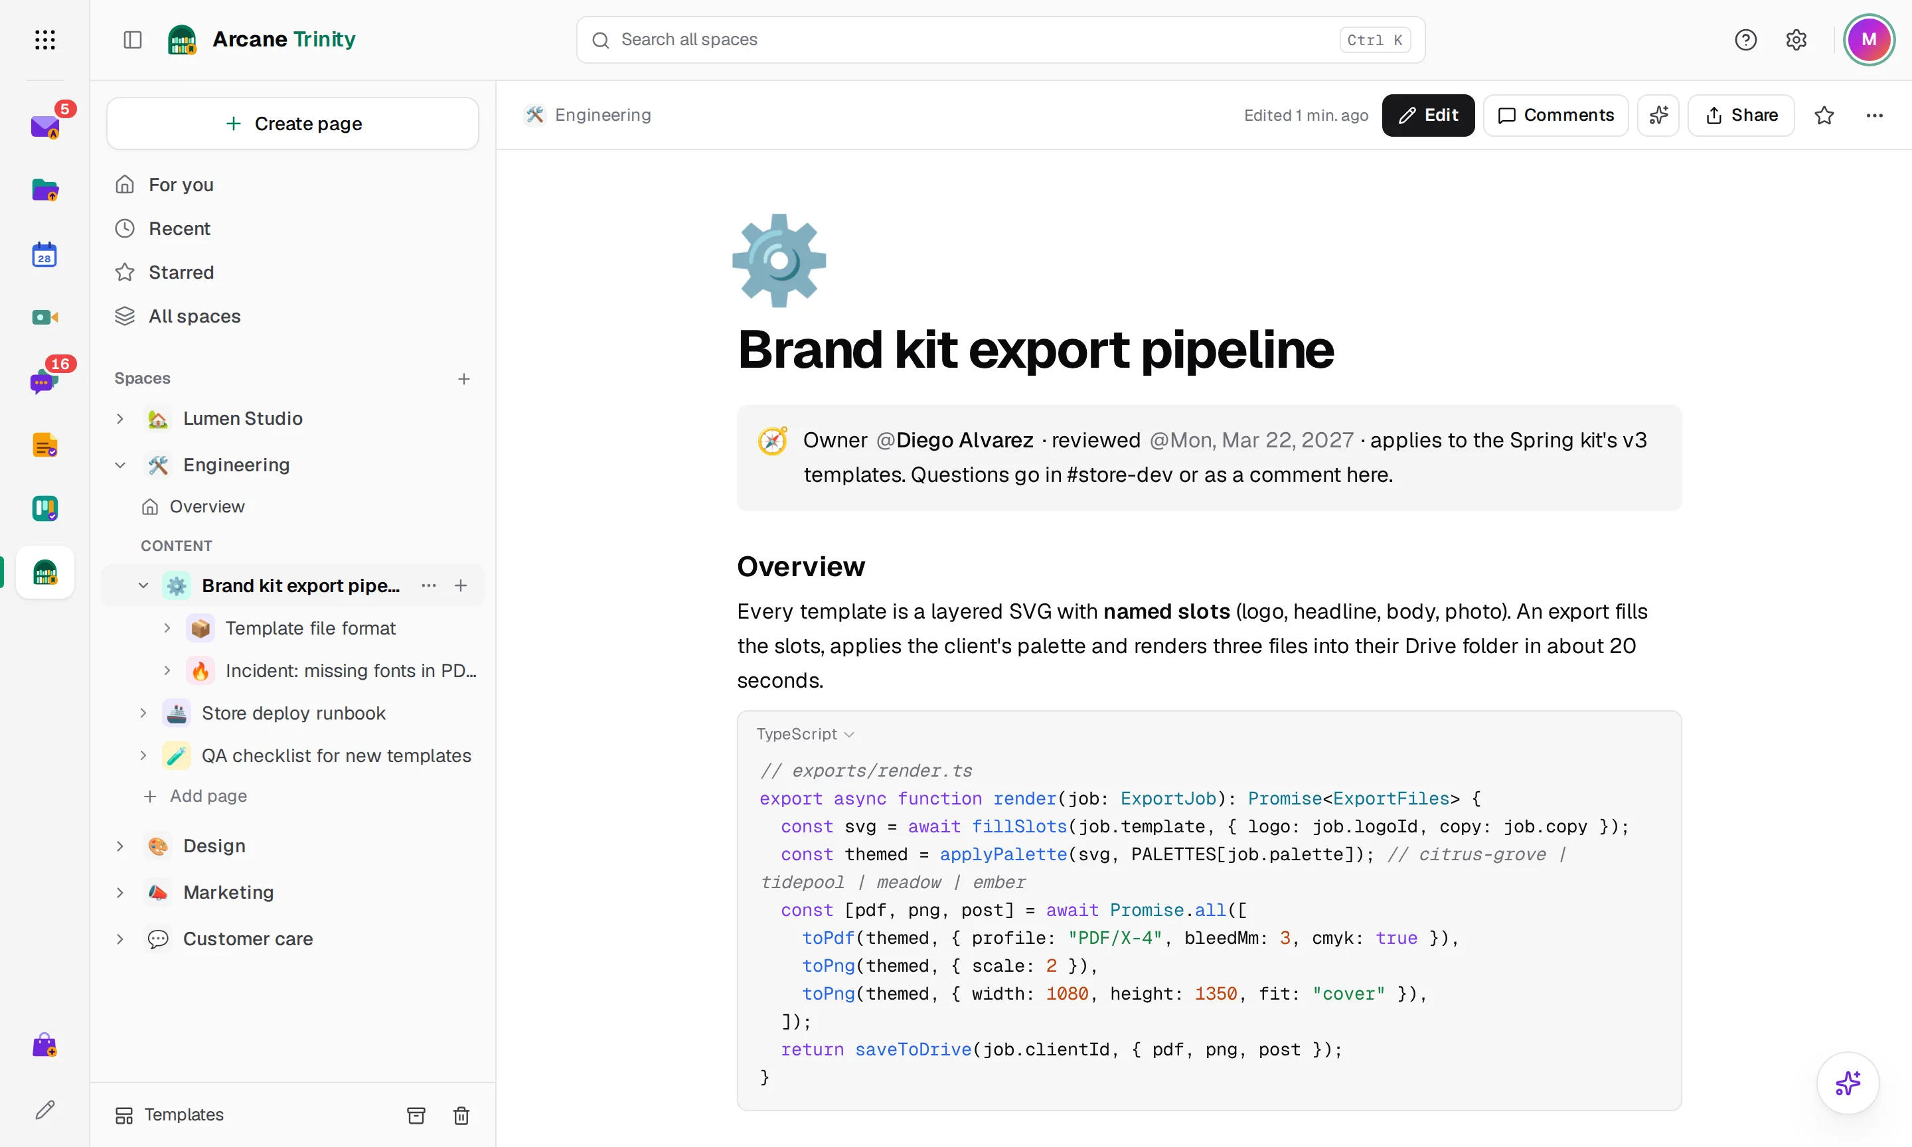Add subpage under Brand kit export pipeline
This screenshot has height=1147, width=1912.
click(x=461, y=585)
